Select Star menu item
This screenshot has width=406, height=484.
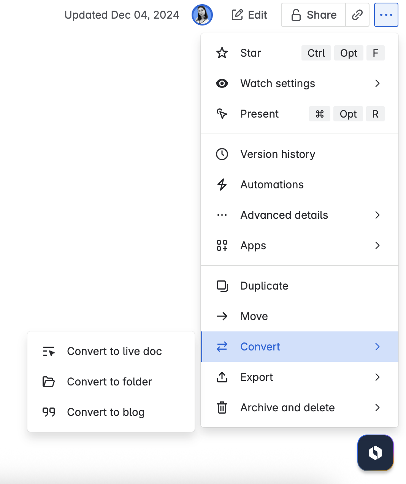pyautogui.click(x=300, y=53)
